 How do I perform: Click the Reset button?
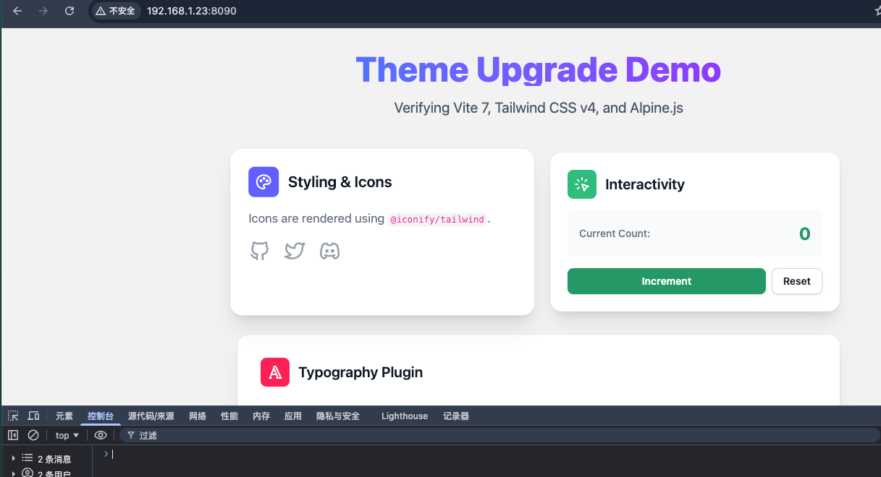796,281
